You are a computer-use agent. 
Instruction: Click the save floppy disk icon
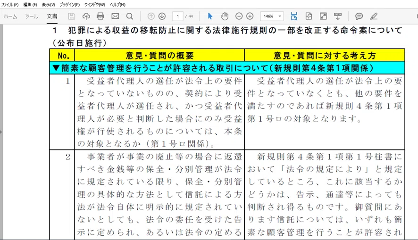point(71,17)
